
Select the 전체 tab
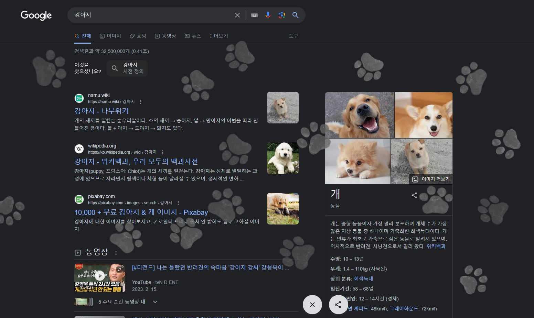[x=83, y=36]
